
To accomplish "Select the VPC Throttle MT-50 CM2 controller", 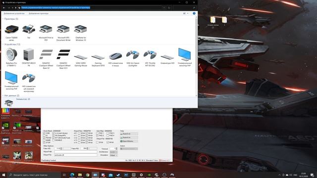I will point(150,58).
